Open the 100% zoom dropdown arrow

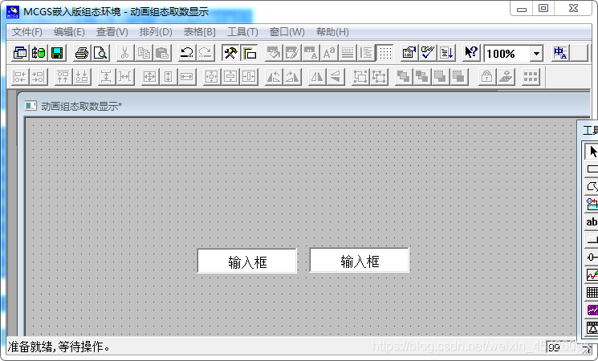tap(536, 54)
